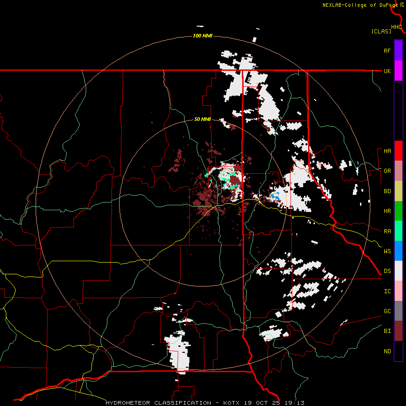Click the RF legend label
406x406 pixels.
(387, 51)
